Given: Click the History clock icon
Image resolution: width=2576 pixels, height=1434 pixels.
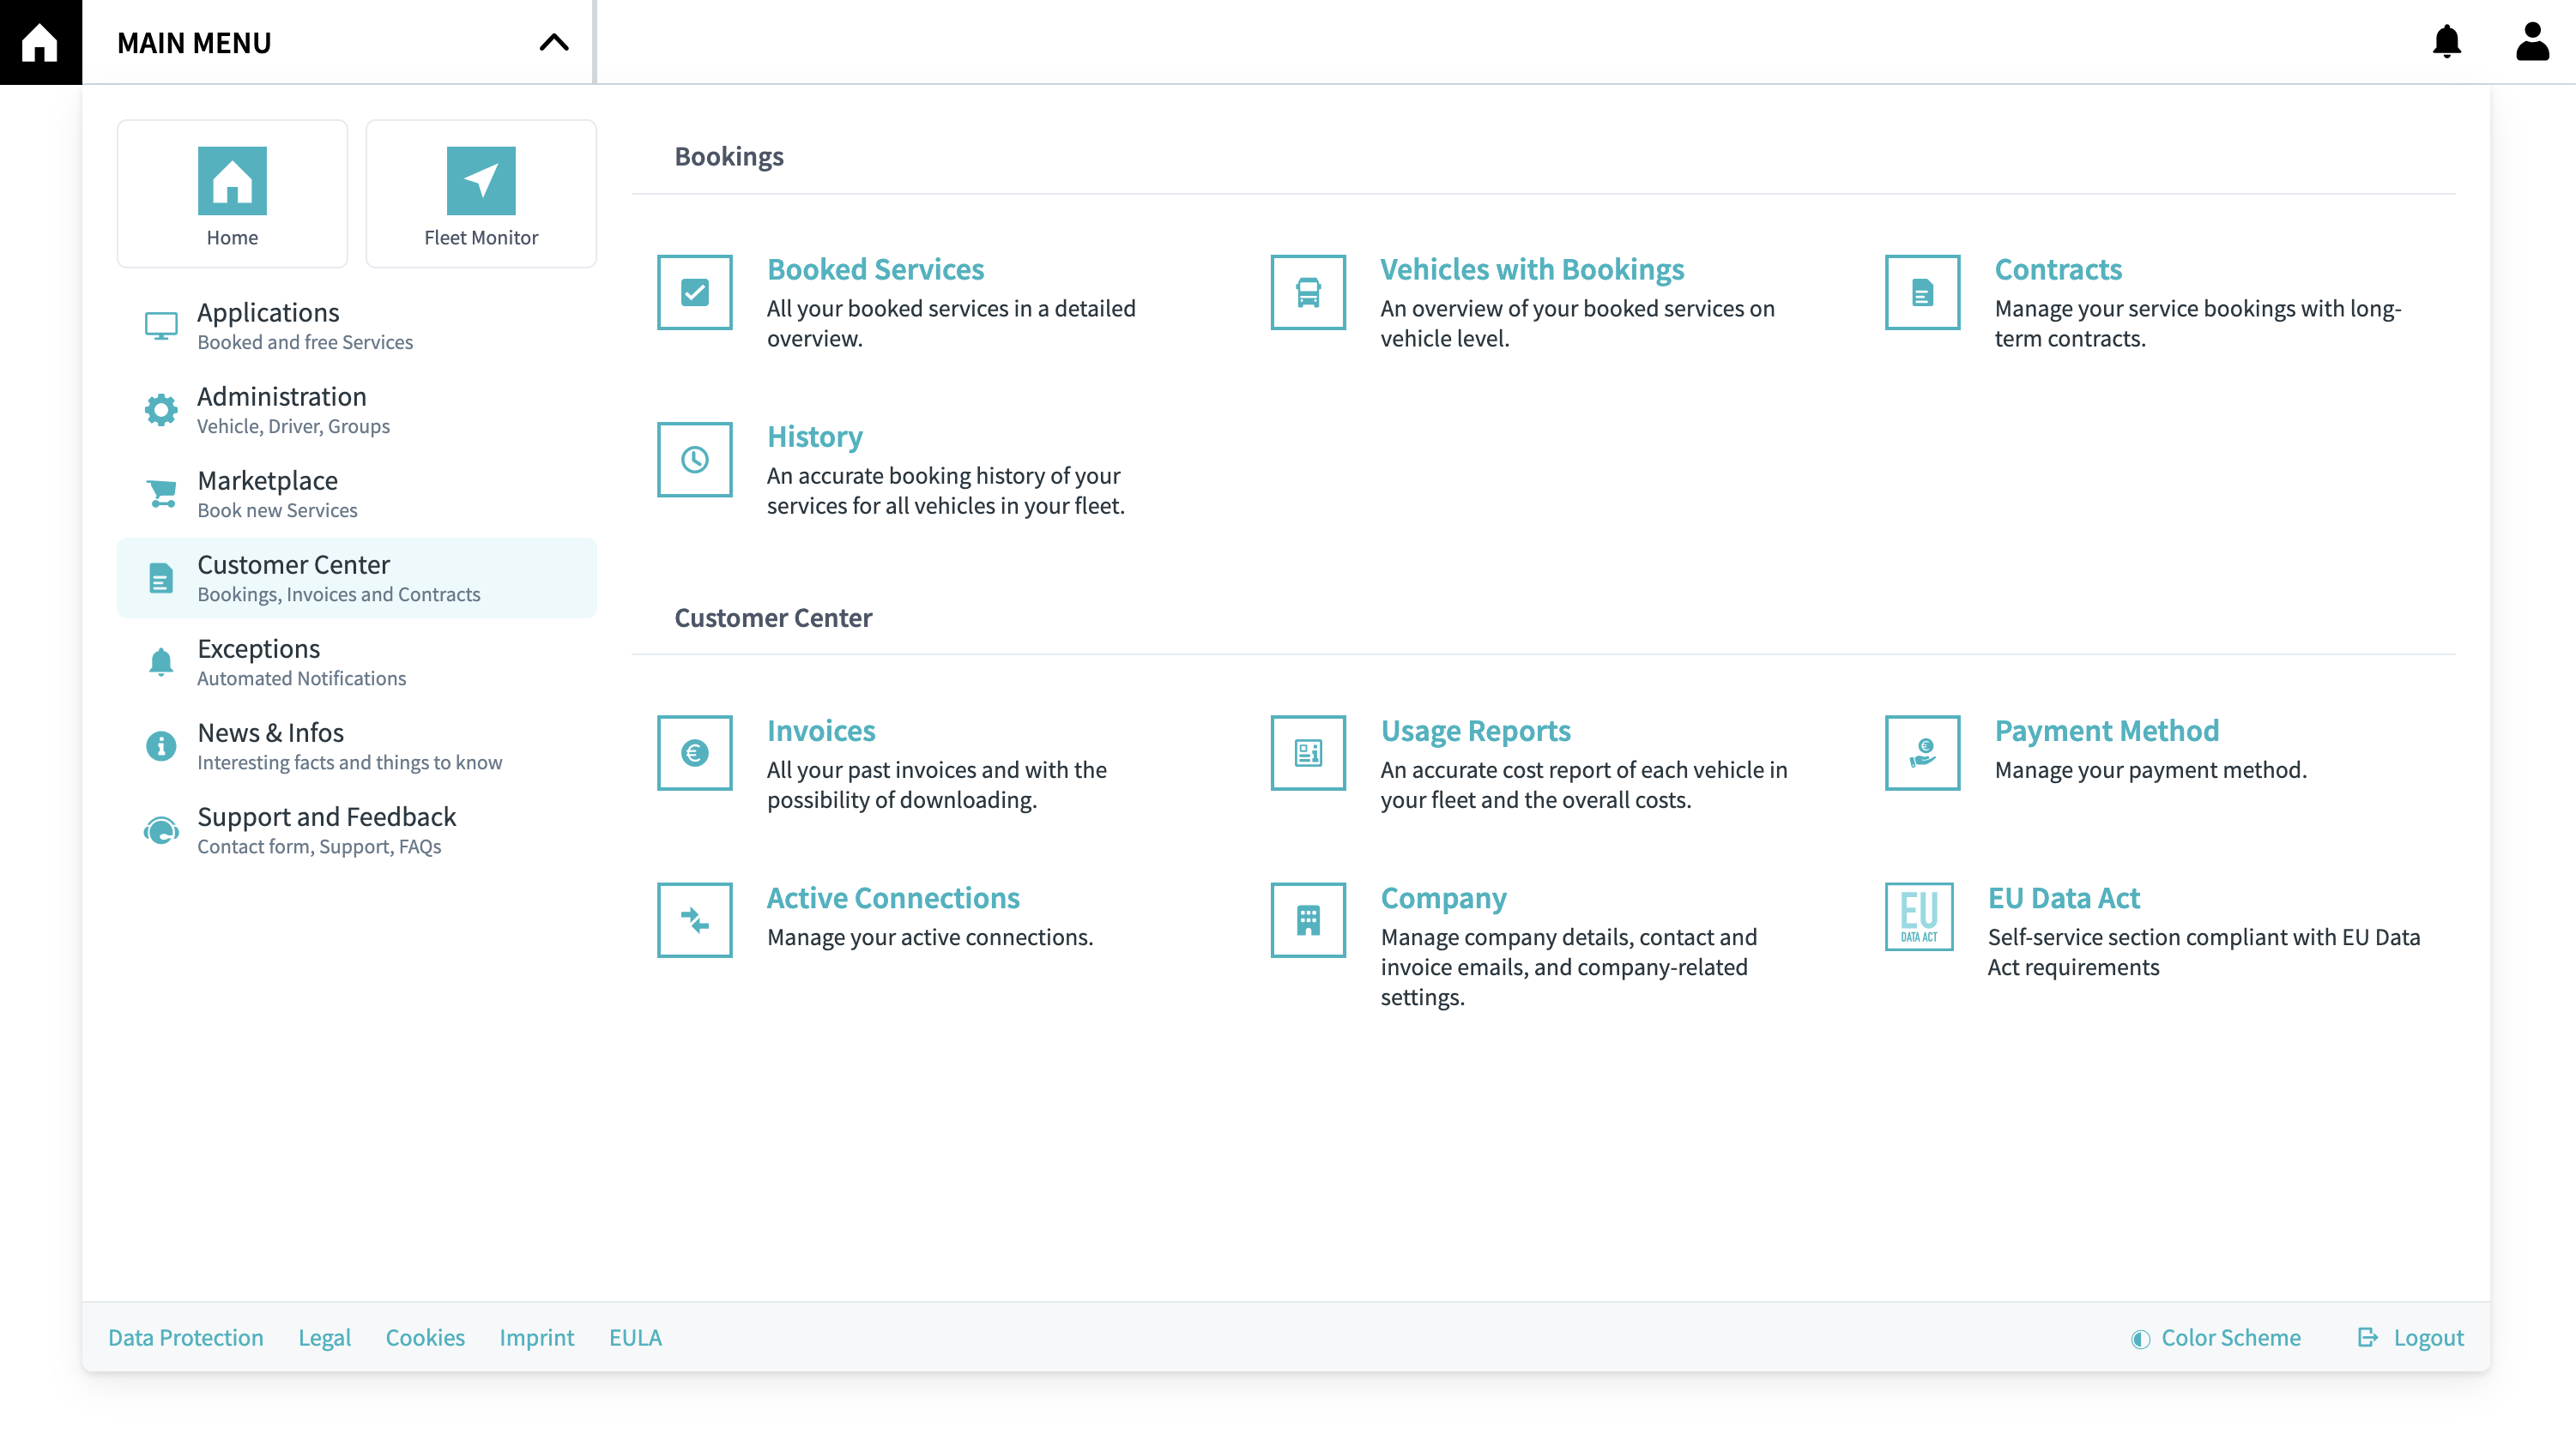Looking at the screenshot, I should [694, 460].
